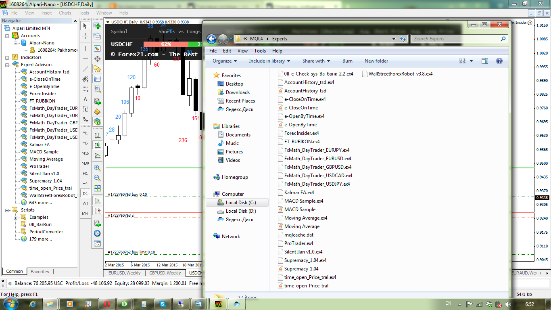Open the Share with dropdown

point(316,61)
